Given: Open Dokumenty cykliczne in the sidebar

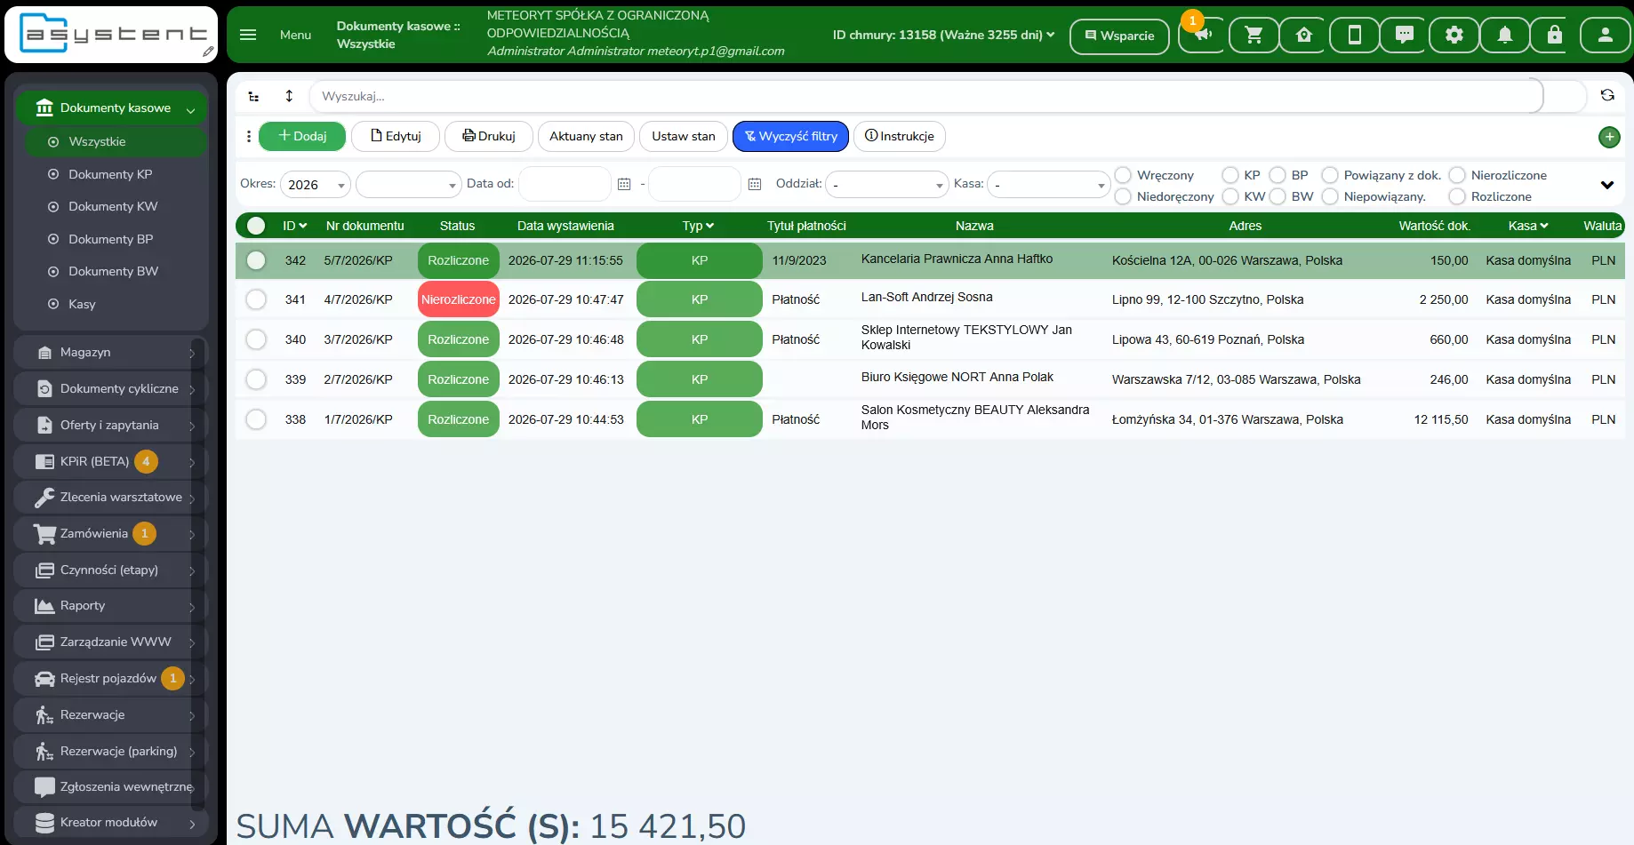Looking at the screenshot, I should click(x=110, y=389).
